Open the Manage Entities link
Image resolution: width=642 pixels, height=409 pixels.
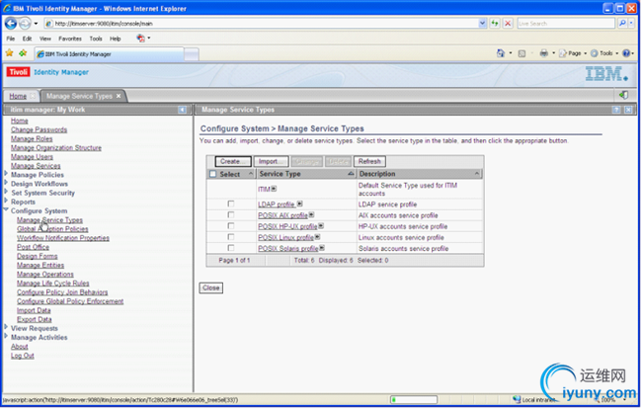(x=40, y=266)
